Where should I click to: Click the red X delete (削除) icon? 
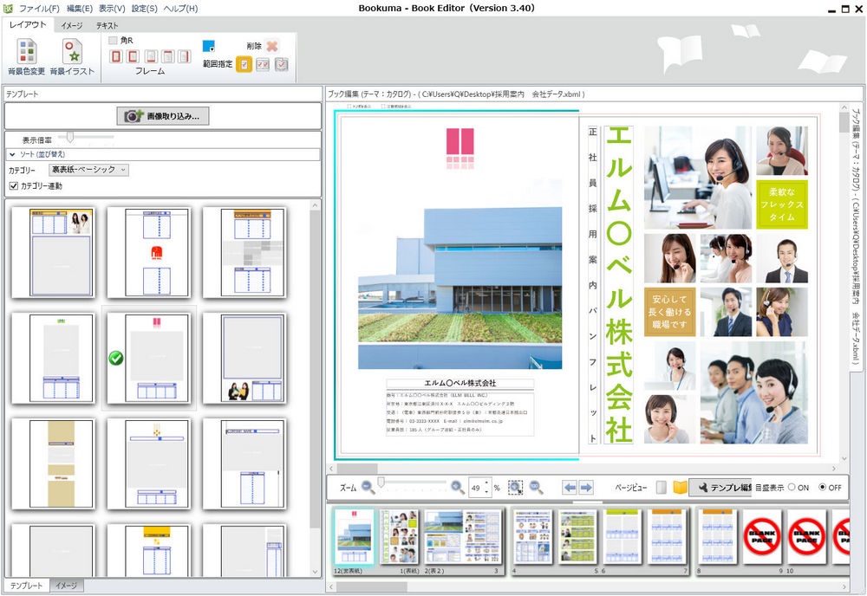[x=272, y=46]
